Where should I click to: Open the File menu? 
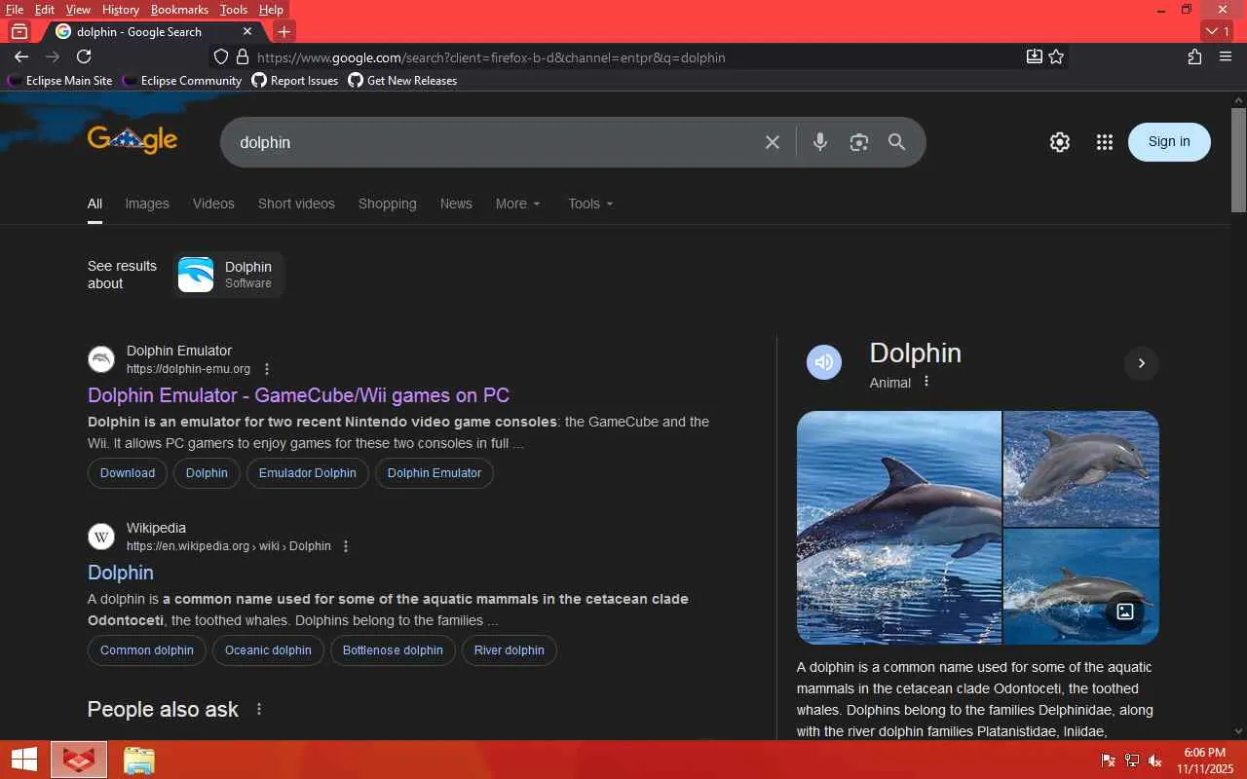coord(15,10)
